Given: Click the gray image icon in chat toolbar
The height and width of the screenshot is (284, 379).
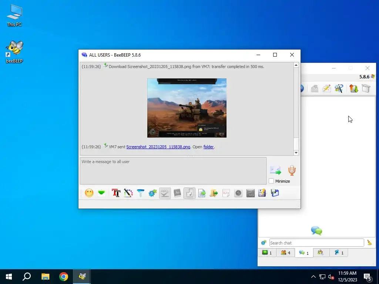Looking at the screenshot, I should [x=251, y=193].
